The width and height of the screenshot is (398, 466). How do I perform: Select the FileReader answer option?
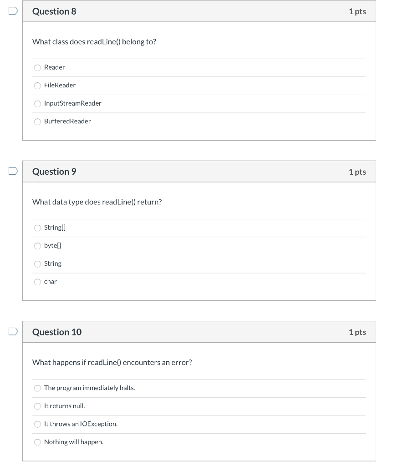click(x=37, y=86)
